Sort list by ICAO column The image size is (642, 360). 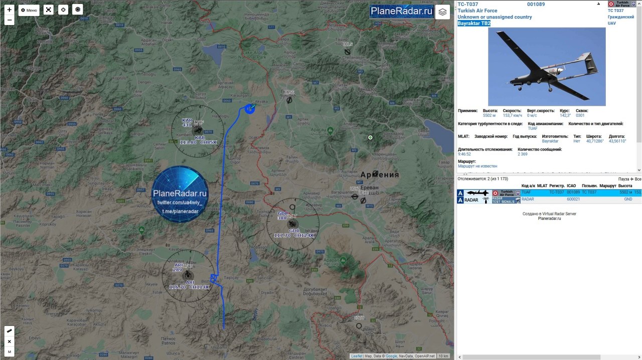point(571,186)
